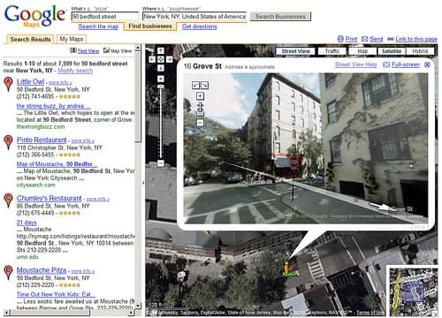
Task: Click the results panel vertical scrollbar thumb
Action: [138, 97]
